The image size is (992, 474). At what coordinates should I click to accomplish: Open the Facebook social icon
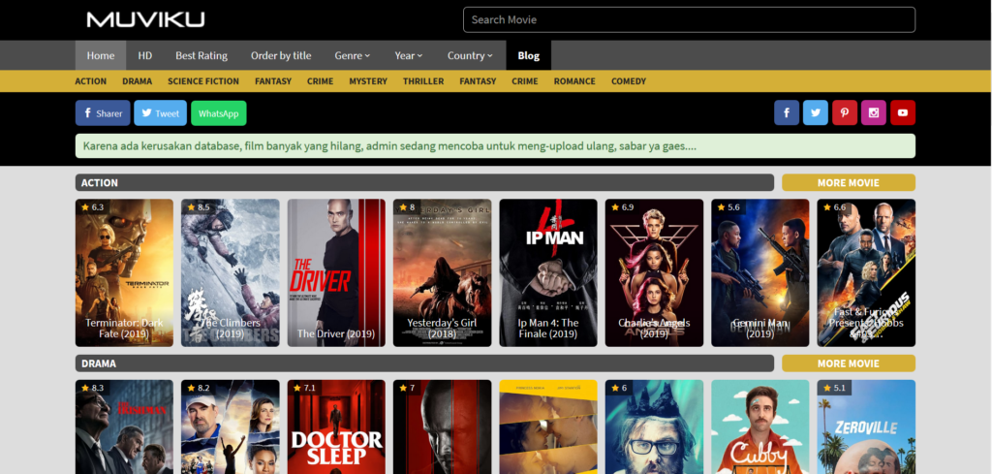pyautogui.click(x=786, y=113)
